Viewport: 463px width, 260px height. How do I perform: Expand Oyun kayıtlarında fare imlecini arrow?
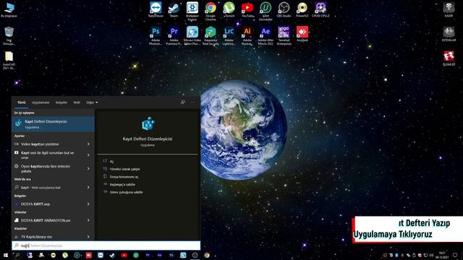pos(88,168)
